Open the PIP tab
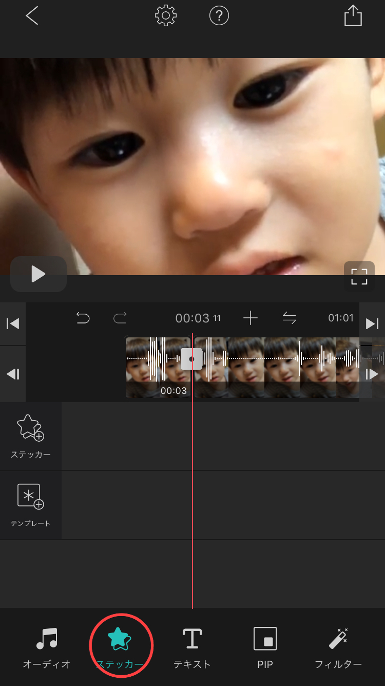385x686 pixels. point(265,648)
